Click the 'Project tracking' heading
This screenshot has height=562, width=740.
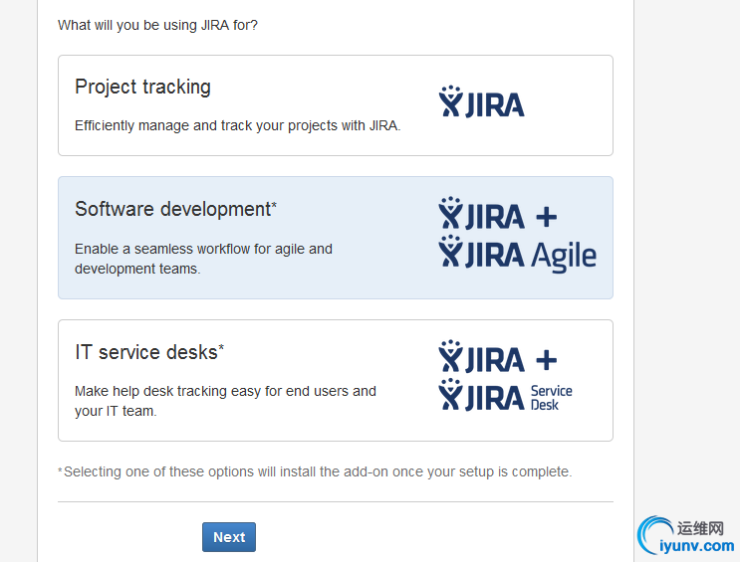click(142, 88)
